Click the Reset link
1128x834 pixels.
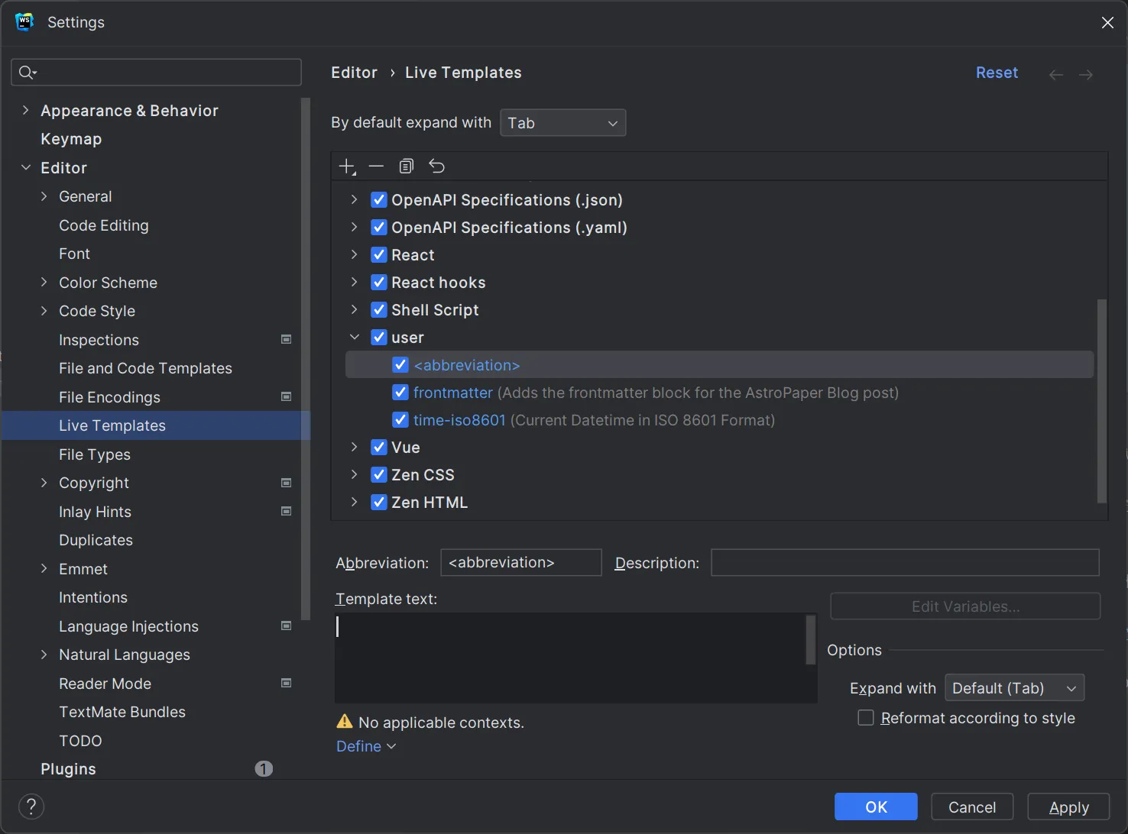pos(997,73)
